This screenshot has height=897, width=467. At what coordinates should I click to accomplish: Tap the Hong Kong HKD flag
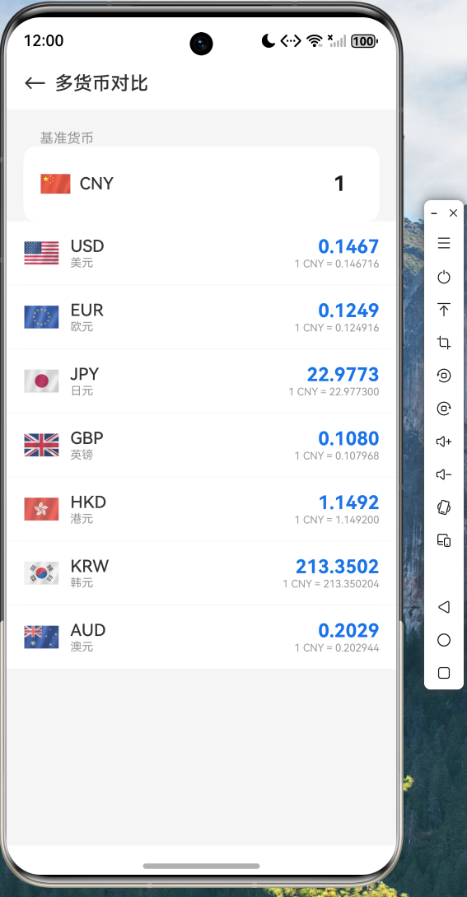(41, 509)
